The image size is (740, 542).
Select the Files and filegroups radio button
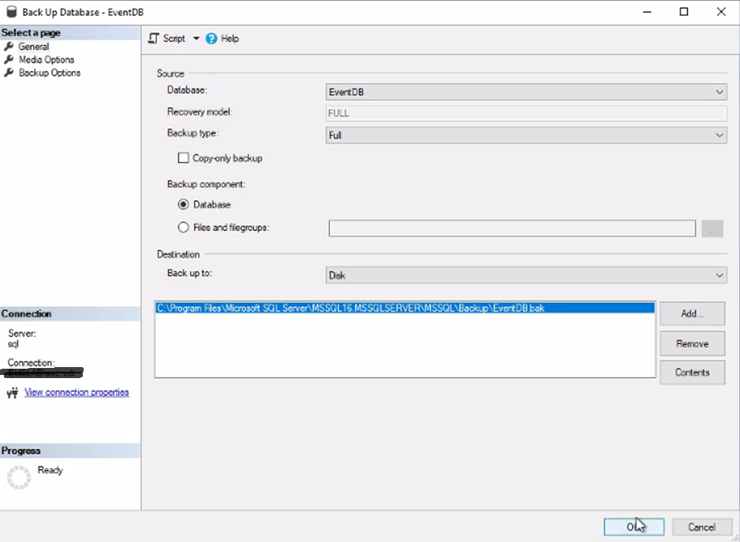click(x=184, y=228)
